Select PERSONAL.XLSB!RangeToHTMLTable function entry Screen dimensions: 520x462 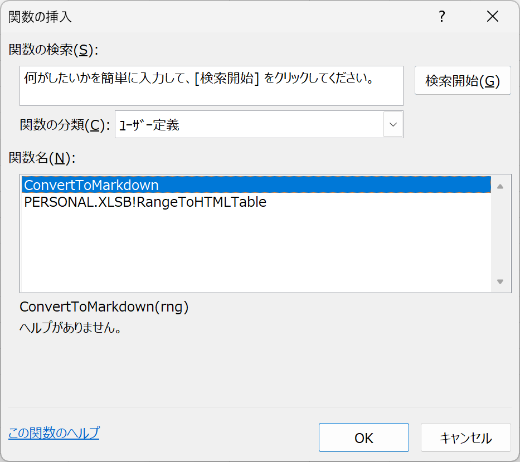(x=145, y=202)
